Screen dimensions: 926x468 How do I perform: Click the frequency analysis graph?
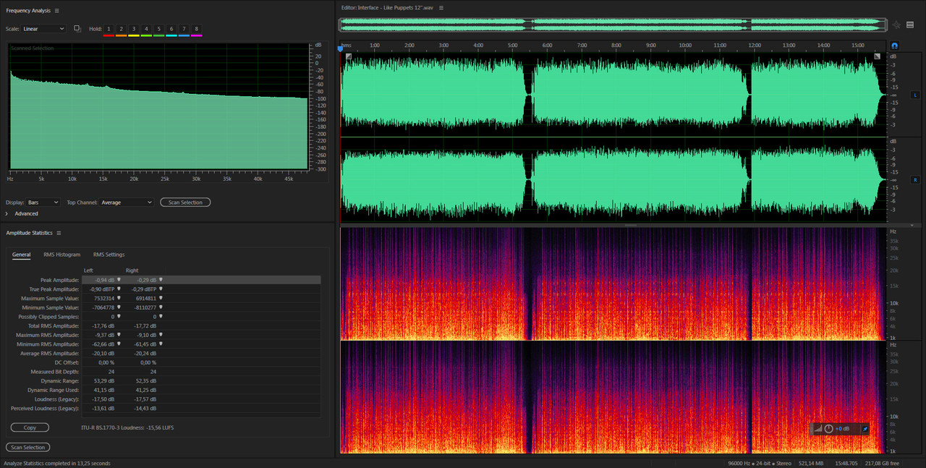coord(158,105)
